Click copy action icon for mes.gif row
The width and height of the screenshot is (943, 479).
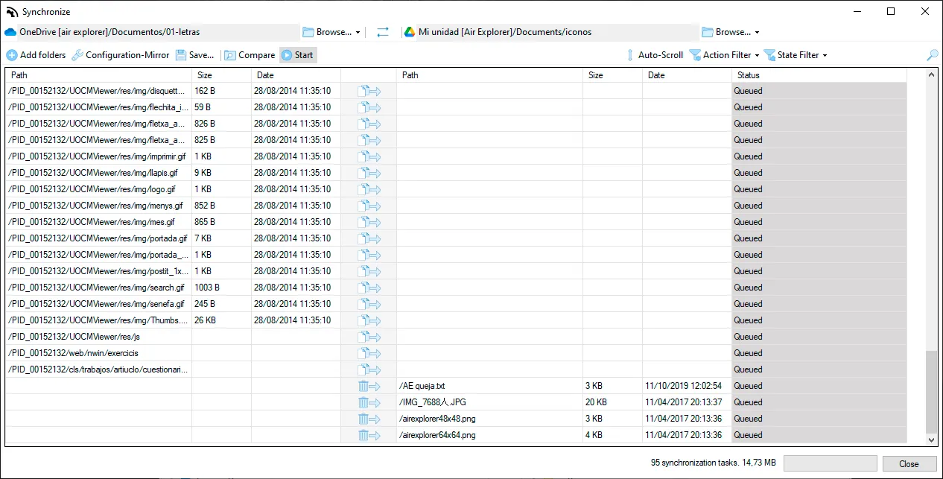pos(369,222)
